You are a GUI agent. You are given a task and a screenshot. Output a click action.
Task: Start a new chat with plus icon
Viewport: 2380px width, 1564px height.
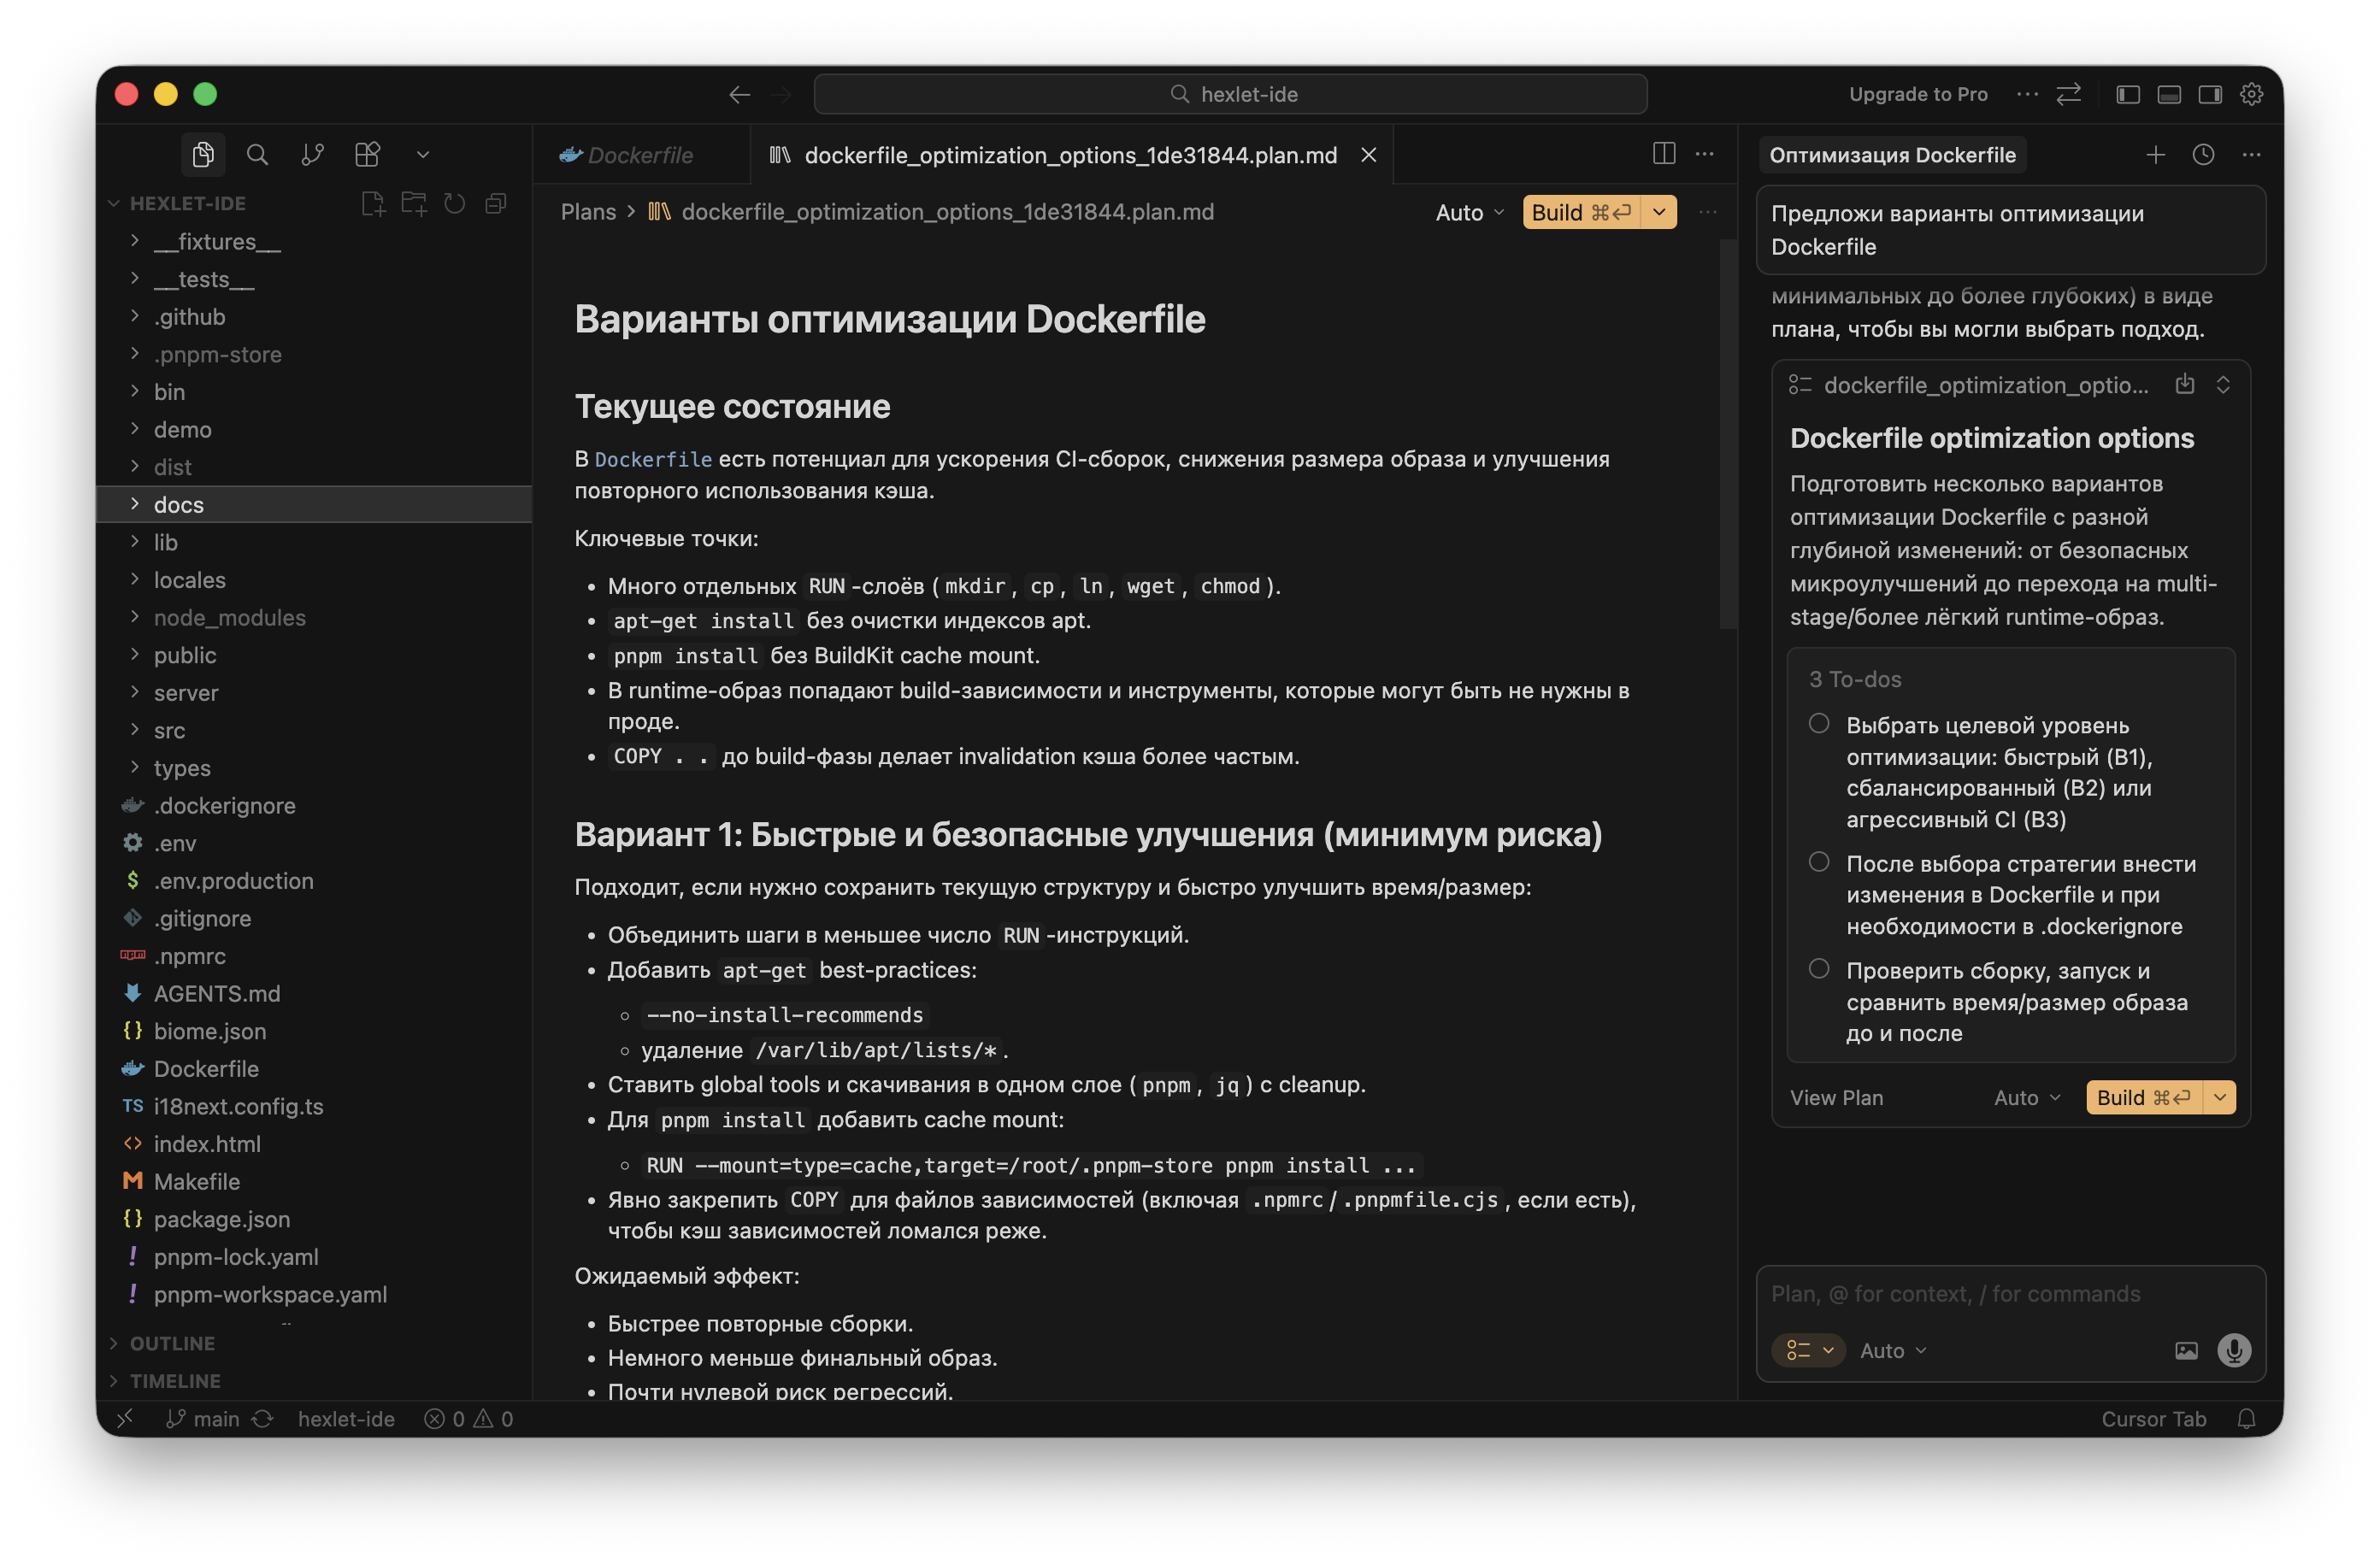pyautogui.click(x=2155, y=154)
